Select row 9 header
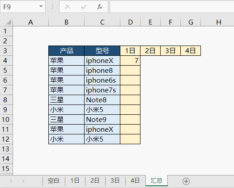 (6, 110)
